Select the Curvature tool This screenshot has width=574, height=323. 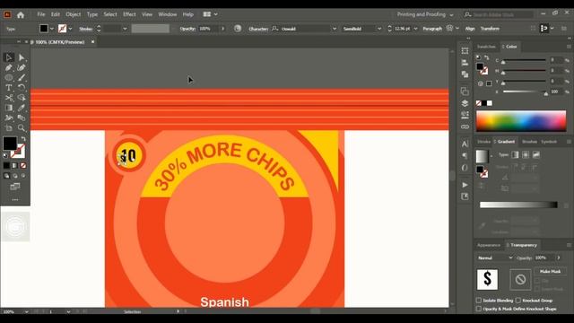coord(22,67)
